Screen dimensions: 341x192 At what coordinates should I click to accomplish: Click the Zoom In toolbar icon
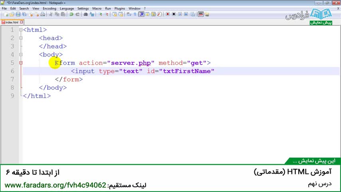pyautogui.click(x=100, y=14)
